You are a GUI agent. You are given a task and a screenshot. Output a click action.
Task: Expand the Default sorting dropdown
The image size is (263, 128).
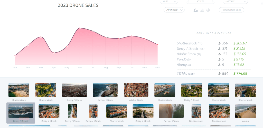click(235, 1)
